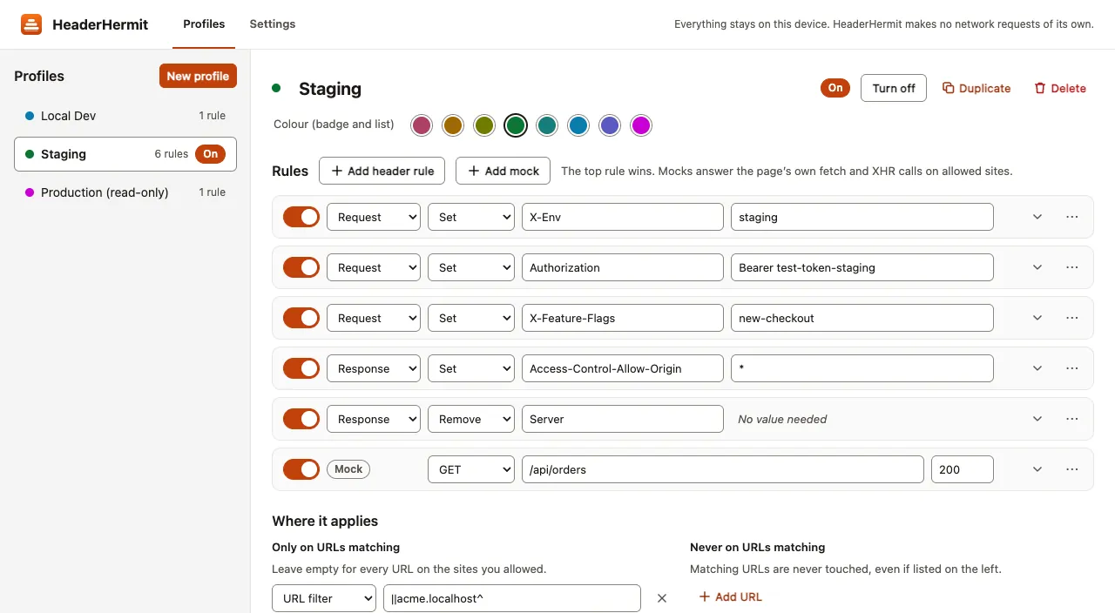The height and width of the screenshot is (613, 1115).
Task: Open more options for /api/orders mock
Action: (1071, 469)
